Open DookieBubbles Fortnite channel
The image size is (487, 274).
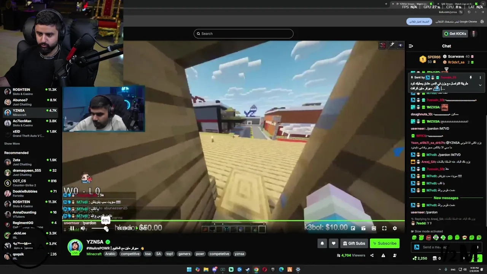[x=31, y=193]
